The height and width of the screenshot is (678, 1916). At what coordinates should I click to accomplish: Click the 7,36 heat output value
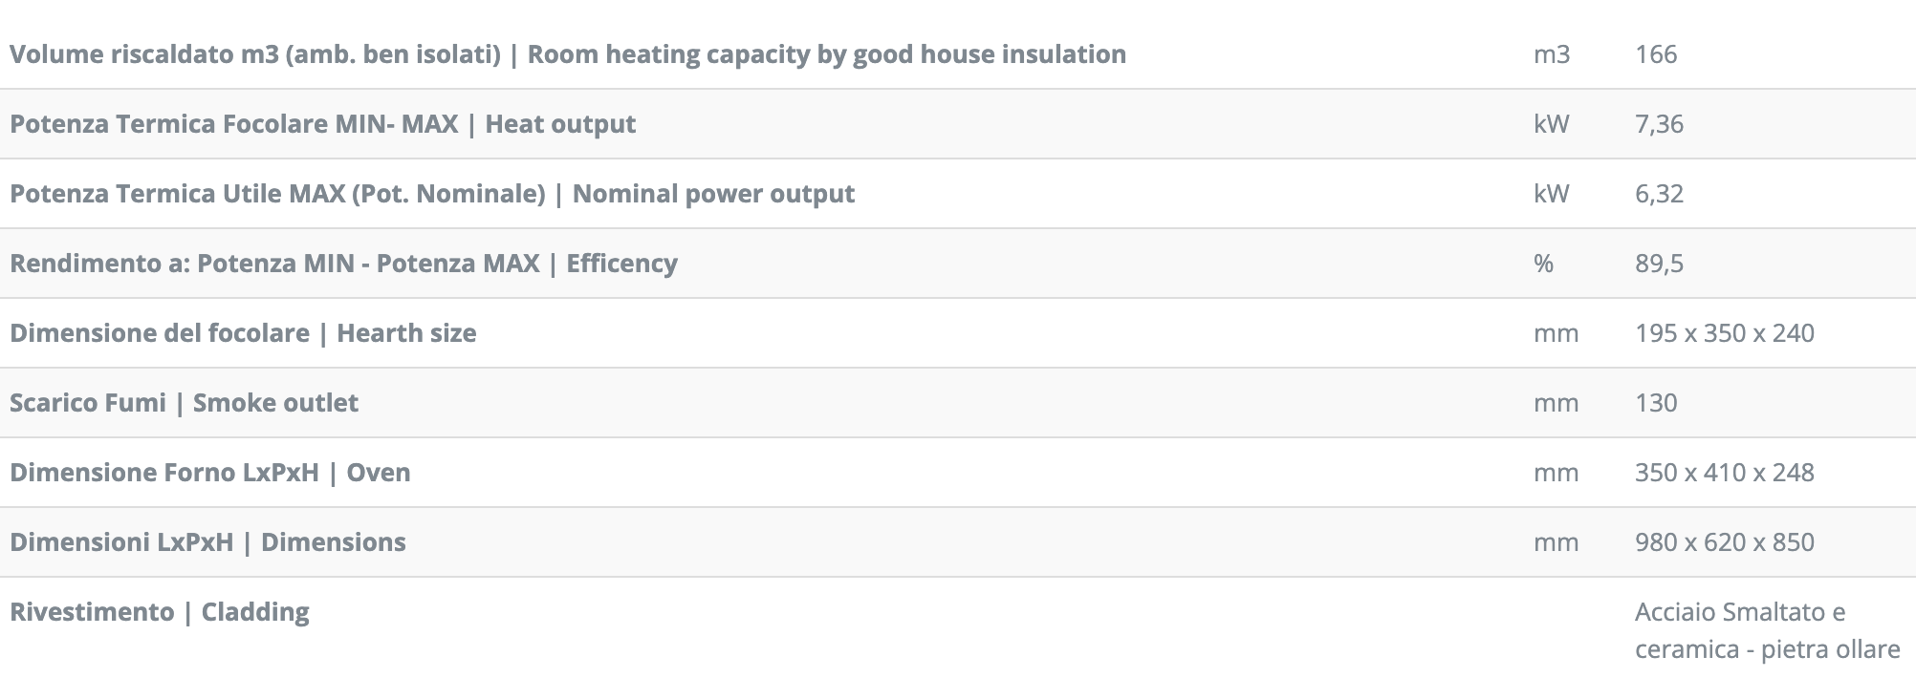point(1659,124)
